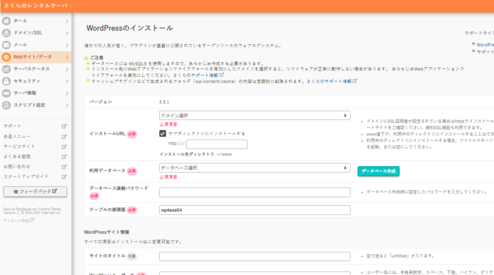
Task: Click the subdirectory path field after http:///
Action: 217,144
